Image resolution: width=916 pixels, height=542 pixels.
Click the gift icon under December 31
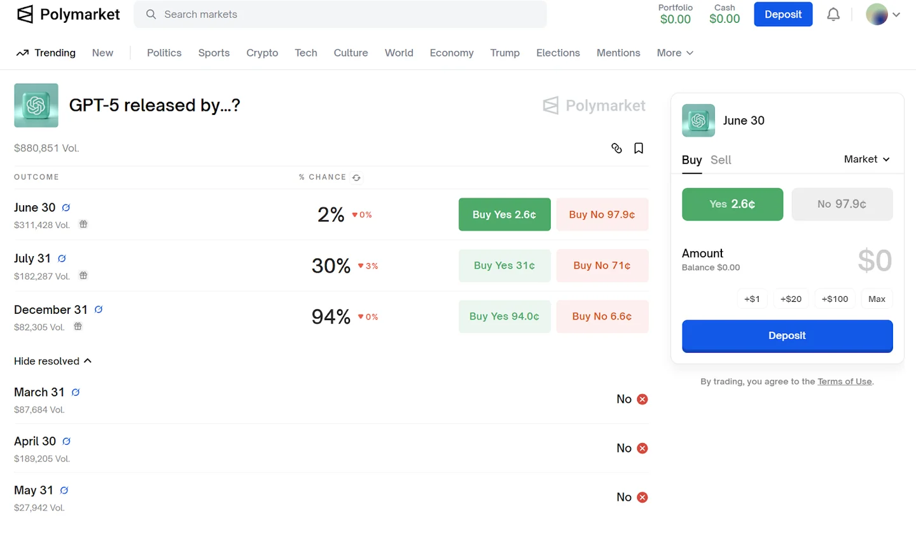coord(78,327)
